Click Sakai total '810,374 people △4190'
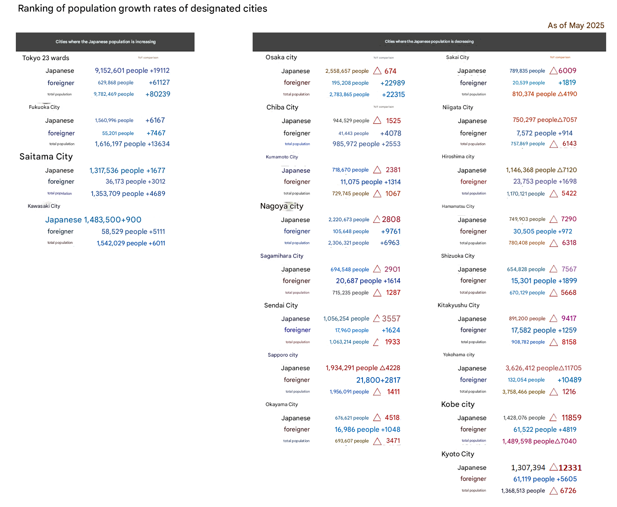The image size is (617, 507). [545, 94]
